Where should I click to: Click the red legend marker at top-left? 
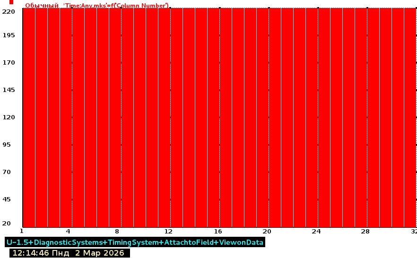pyautogui.click(x=11, y=2)
